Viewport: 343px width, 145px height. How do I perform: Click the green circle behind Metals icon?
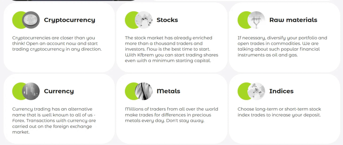tap(129, 91)
